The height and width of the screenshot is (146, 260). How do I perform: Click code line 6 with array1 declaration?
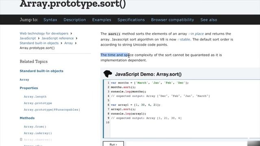click(136, 105)
